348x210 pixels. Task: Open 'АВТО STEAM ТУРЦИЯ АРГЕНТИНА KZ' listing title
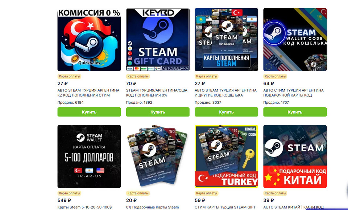pyautogui.click(x=88, y=93)
